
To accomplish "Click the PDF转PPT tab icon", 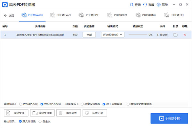I will click(81, 15).
